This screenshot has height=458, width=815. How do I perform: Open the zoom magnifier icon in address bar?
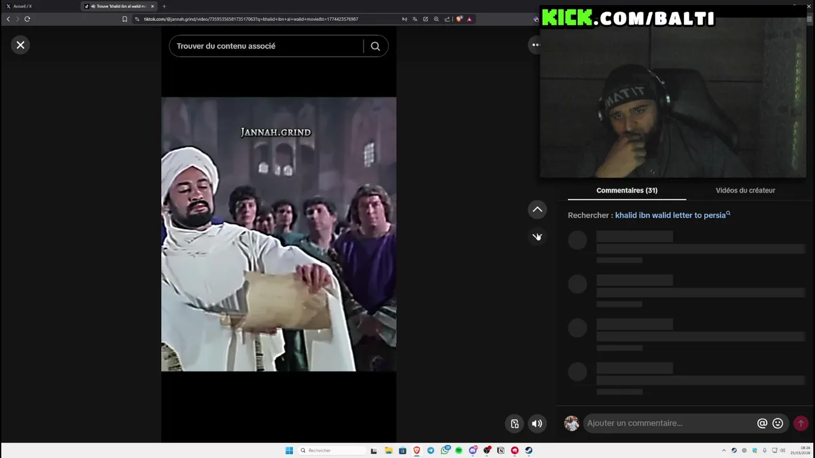pyautogui.click(x=436, y=19)
